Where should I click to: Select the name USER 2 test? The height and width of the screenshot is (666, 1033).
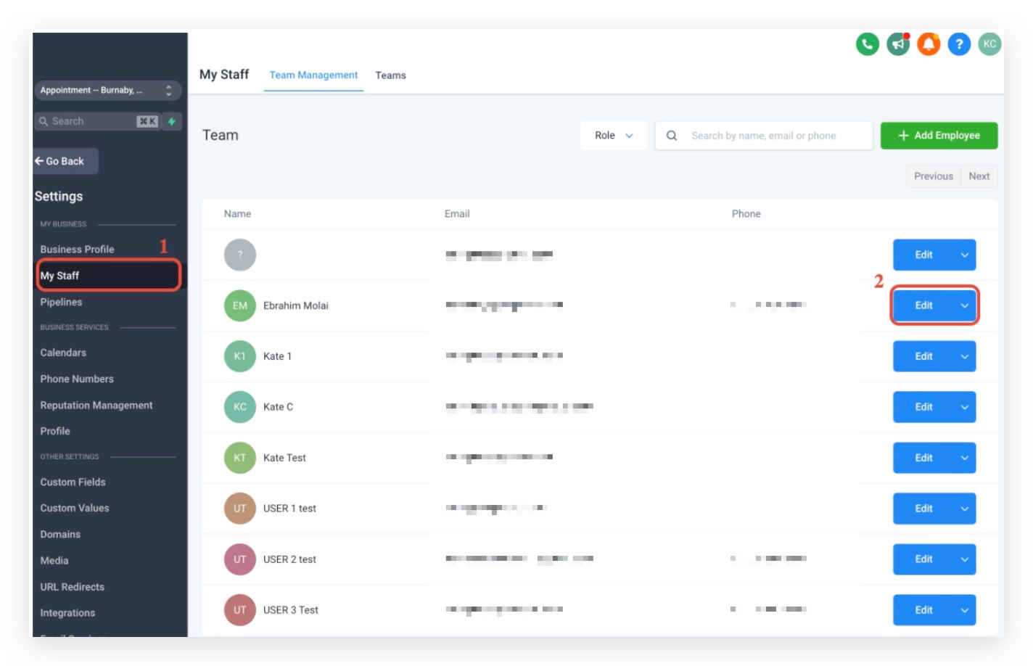coord(289,559)
